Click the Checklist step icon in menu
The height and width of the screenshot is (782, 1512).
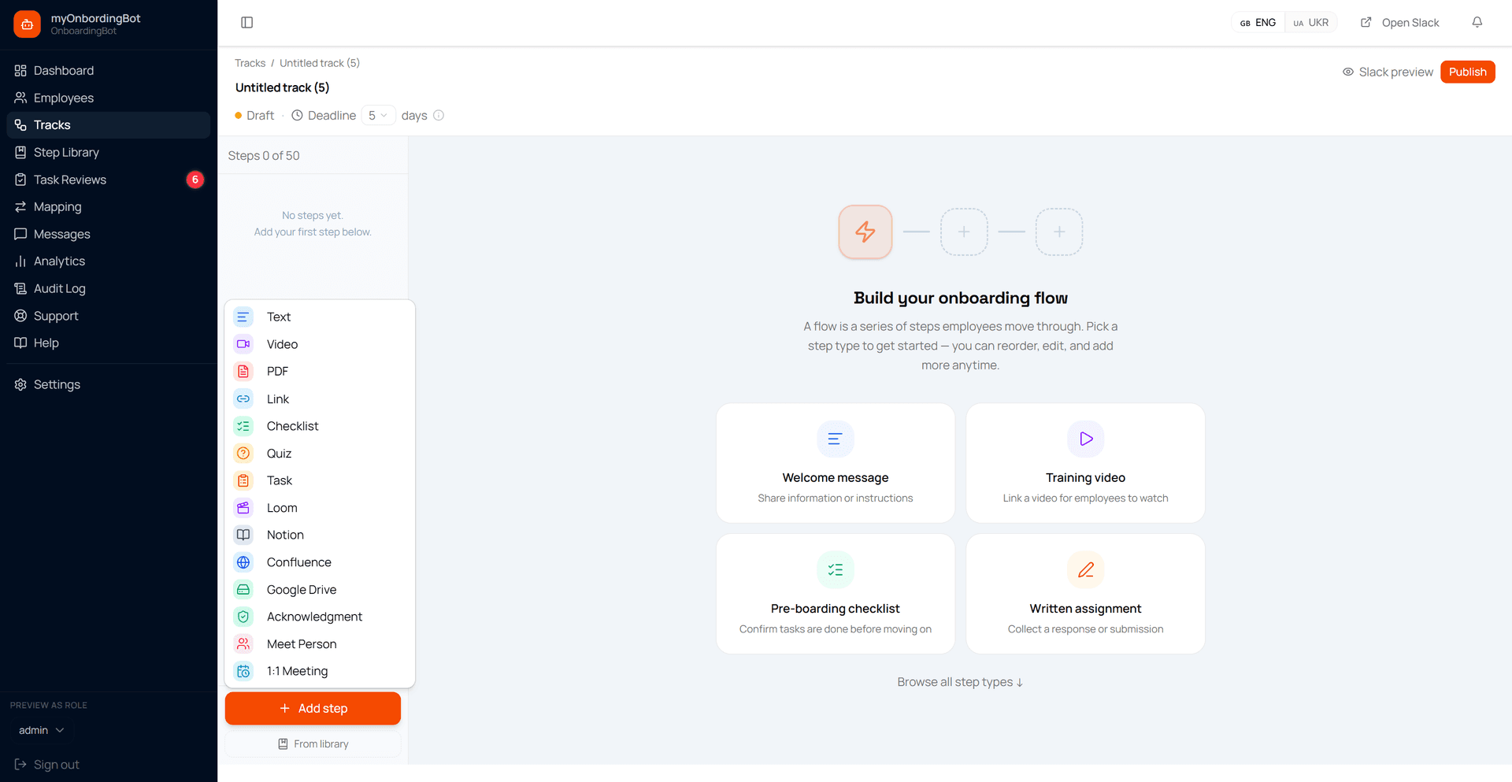pos(243,426)
